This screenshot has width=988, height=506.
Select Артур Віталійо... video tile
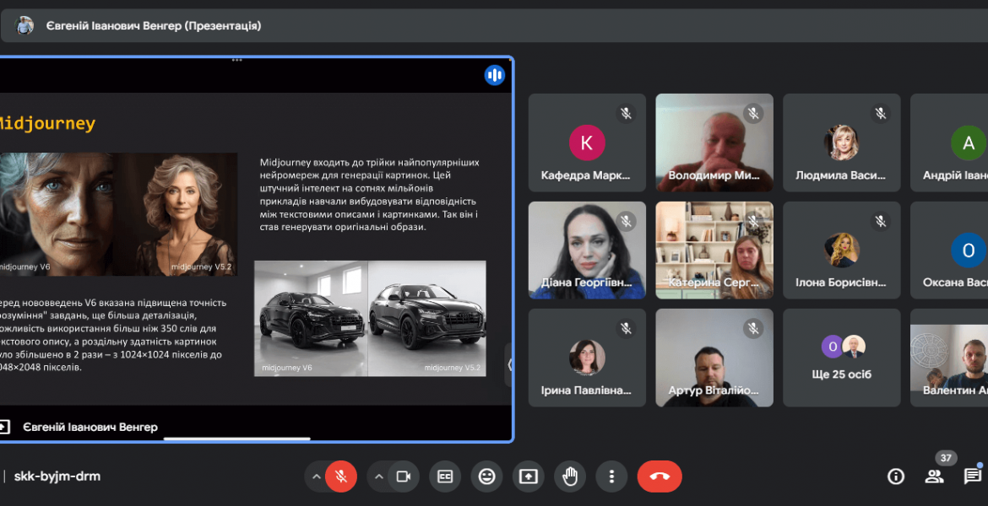[714, 358]
